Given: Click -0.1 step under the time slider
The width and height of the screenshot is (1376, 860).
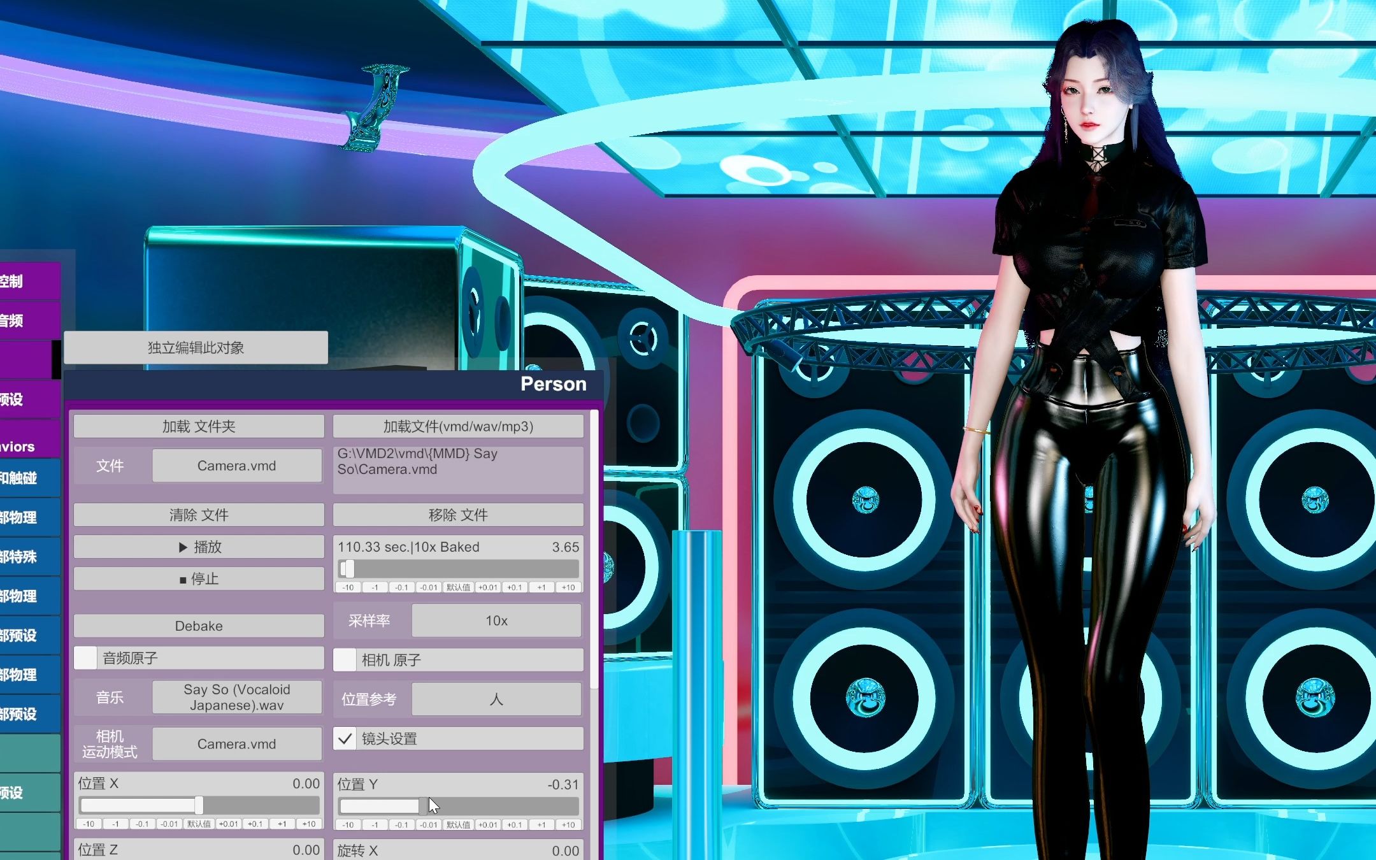Looking at the screenshot, I should pos(401,587).
